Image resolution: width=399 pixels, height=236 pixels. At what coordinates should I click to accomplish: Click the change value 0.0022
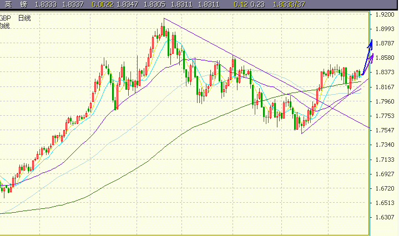(103, 4)
